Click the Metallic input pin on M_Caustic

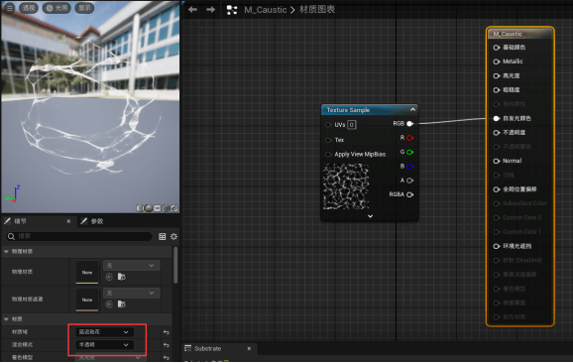coord(497,61)
